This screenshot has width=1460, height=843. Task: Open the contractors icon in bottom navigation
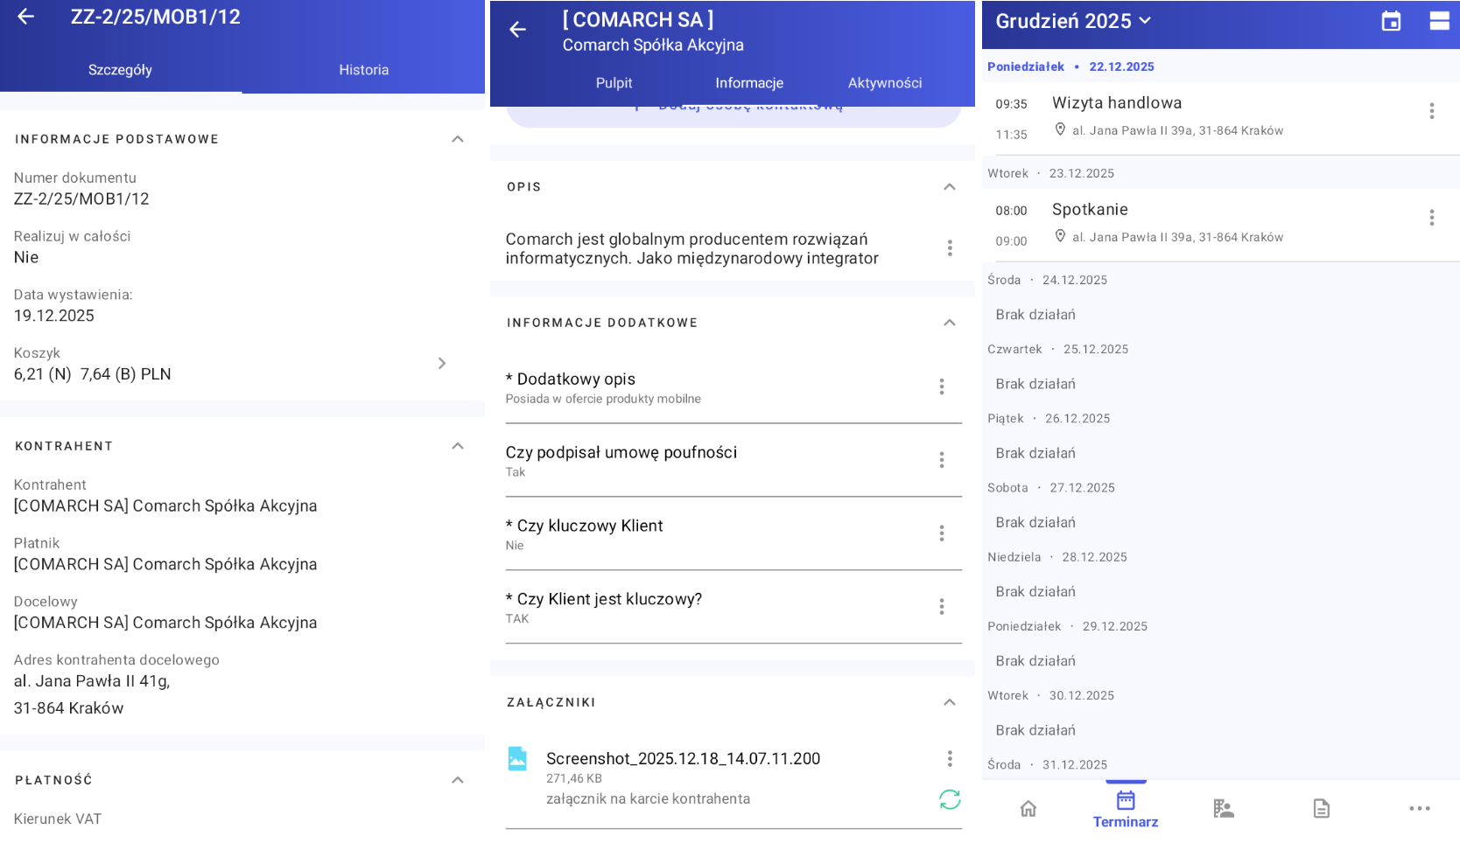point(1223,809)
